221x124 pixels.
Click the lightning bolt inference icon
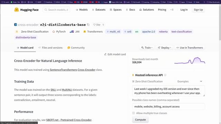tap(133, 75)
